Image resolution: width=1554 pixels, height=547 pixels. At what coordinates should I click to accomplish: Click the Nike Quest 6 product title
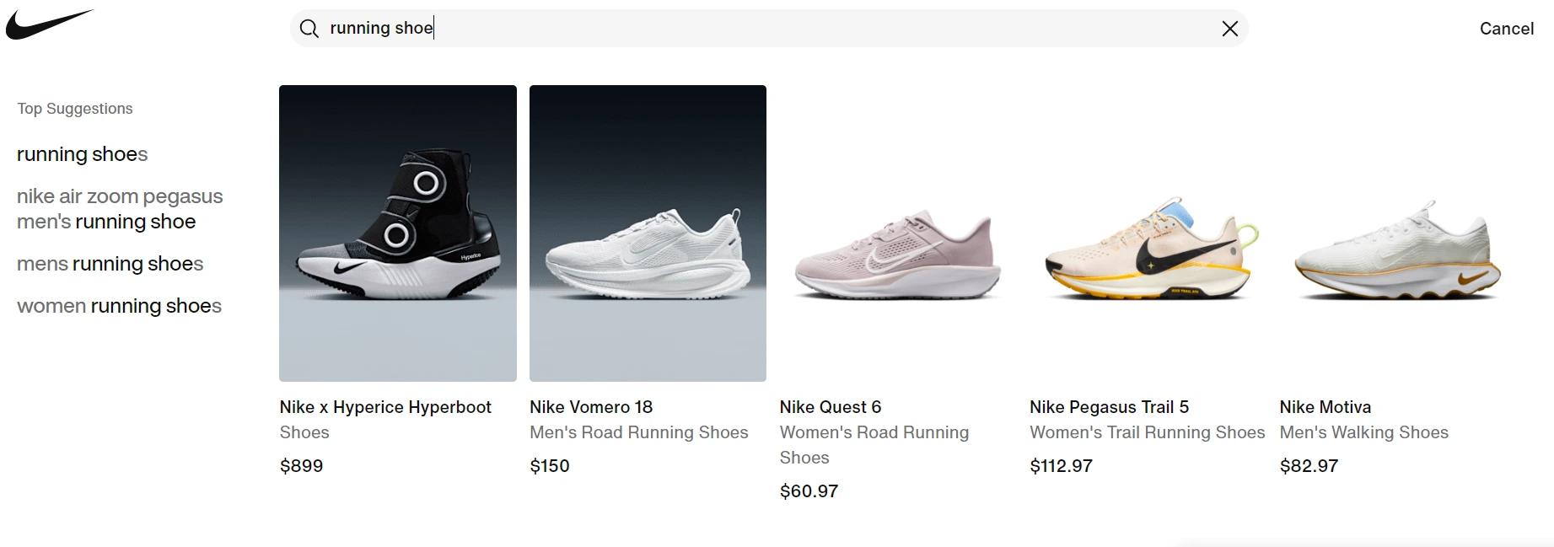coord(831,407)
